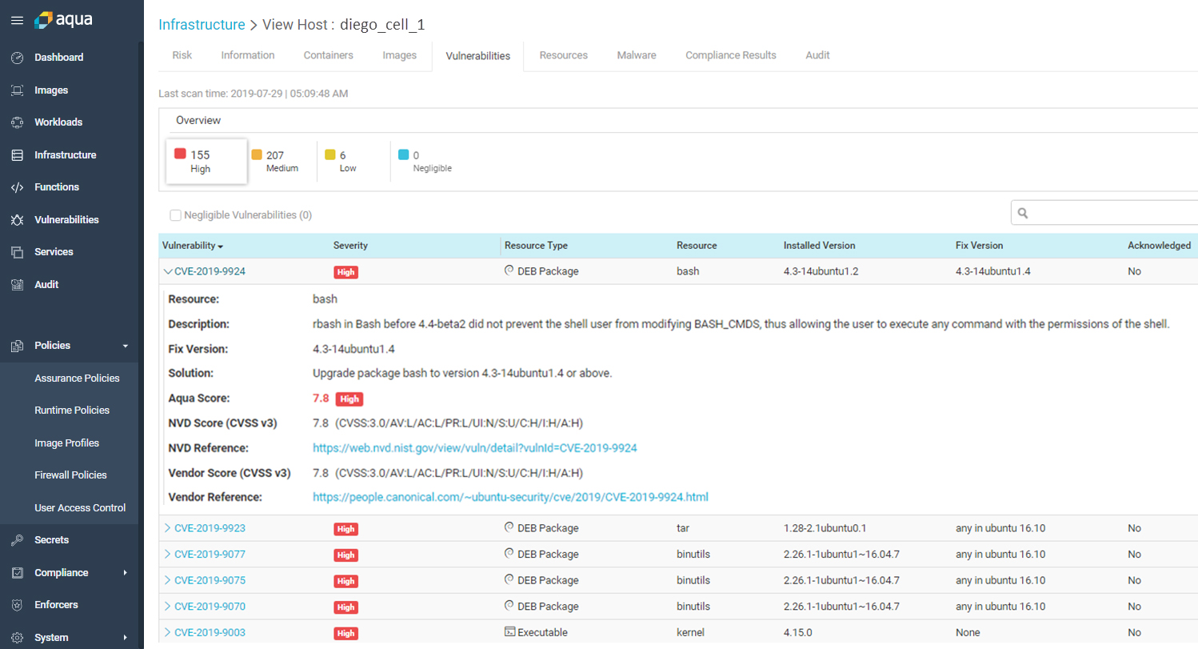The height and width of the screenshot is (649, 1198).
Task: Click the Overview tab label
Action: point(198,120)
